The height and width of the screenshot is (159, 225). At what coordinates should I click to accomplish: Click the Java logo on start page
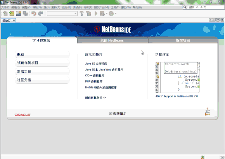tap(208, 111)
